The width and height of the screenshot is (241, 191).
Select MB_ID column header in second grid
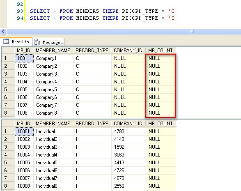[x=24, y=124]
